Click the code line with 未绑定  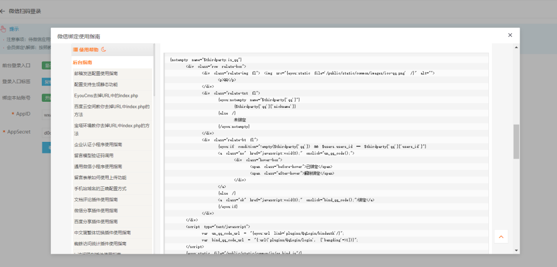[240, 120]
